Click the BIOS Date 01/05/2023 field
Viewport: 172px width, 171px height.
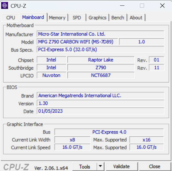(101, 111)
